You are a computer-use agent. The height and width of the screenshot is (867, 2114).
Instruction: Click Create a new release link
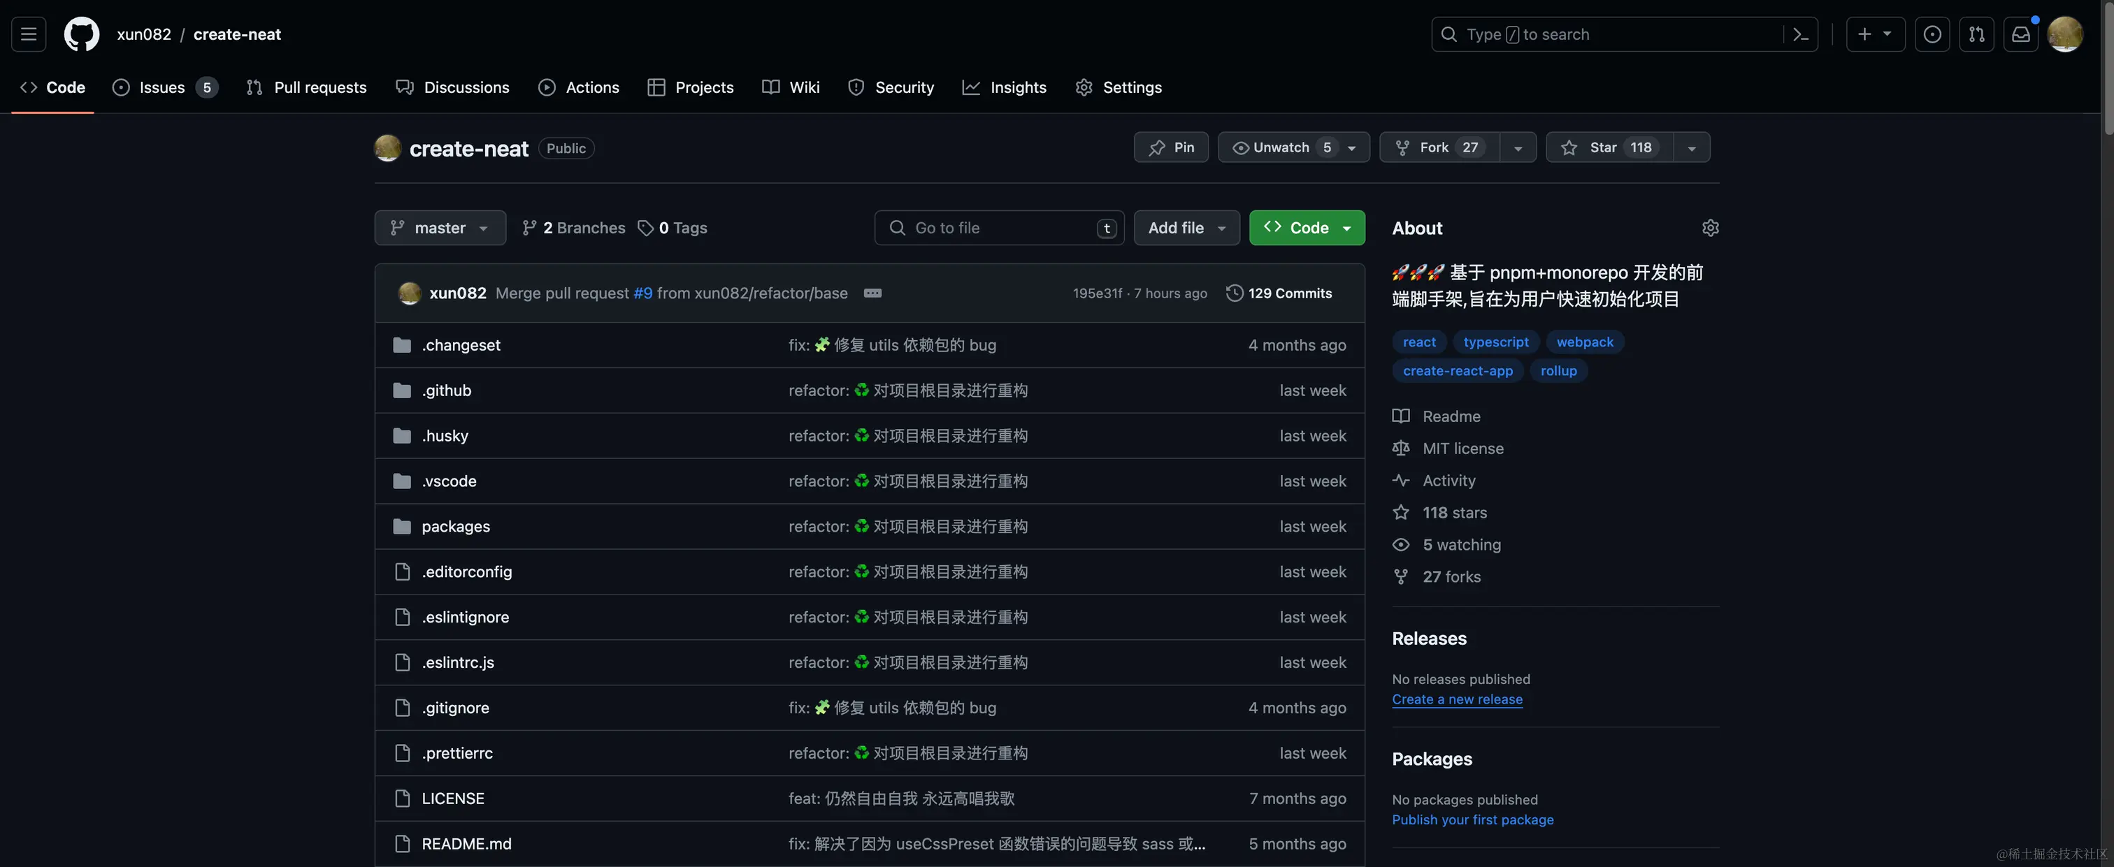pos(1457,699)
